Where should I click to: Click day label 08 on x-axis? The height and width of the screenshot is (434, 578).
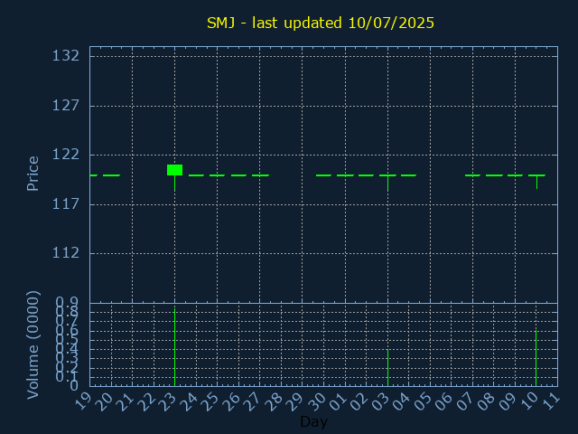[489, 401]
